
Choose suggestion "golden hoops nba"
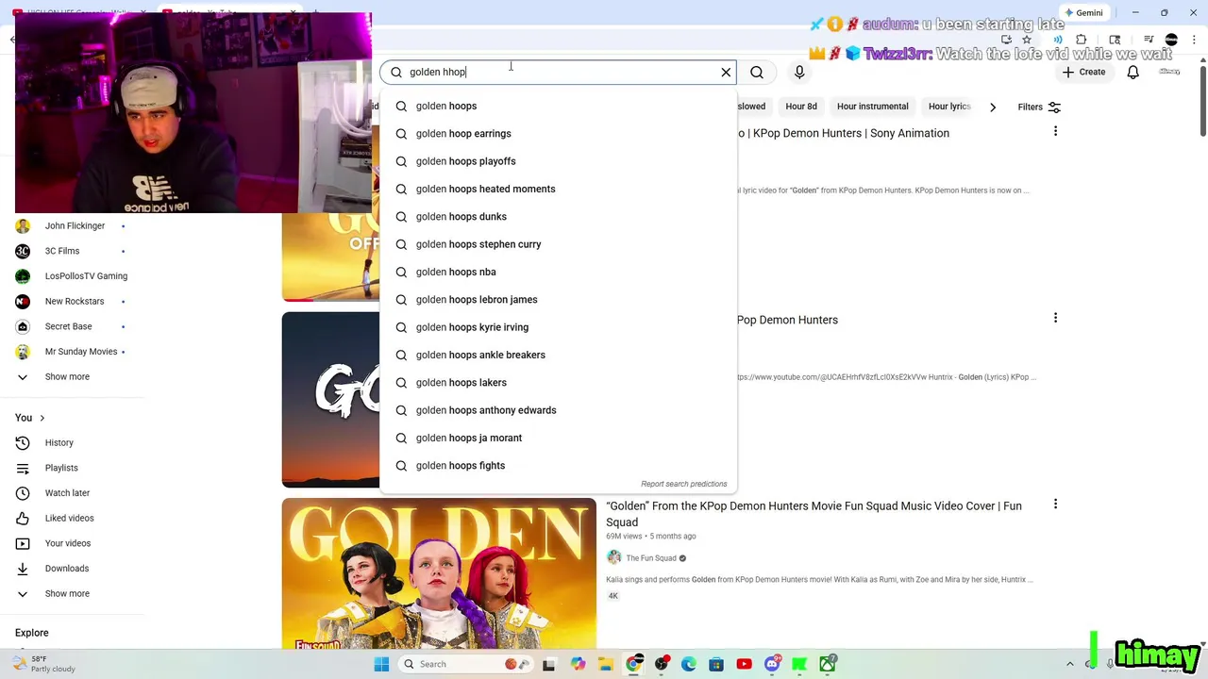(x=558, y=272)
